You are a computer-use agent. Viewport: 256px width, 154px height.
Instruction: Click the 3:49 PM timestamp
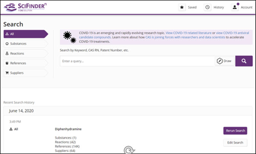click(x=15, y=122)
